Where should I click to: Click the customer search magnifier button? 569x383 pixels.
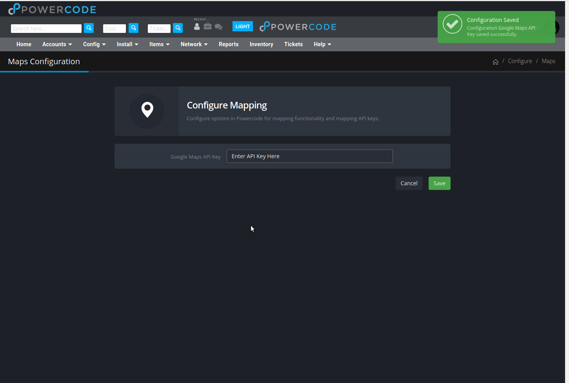click(134, 28)
